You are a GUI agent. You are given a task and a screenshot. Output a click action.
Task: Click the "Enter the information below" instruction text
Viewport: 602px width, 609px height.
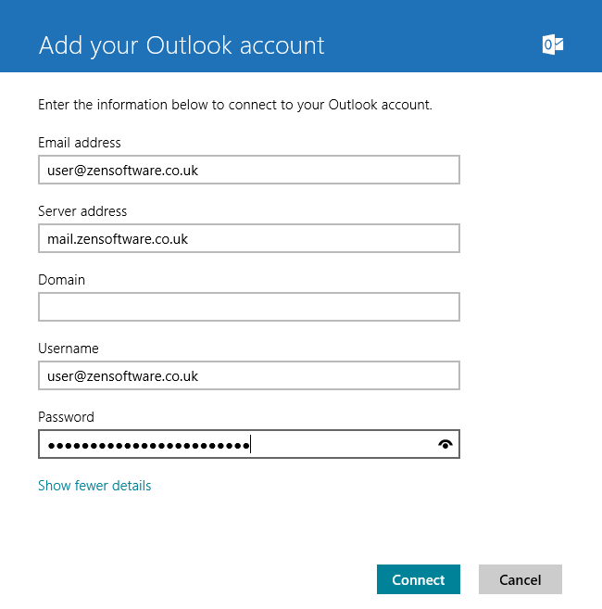coord(235,105)
